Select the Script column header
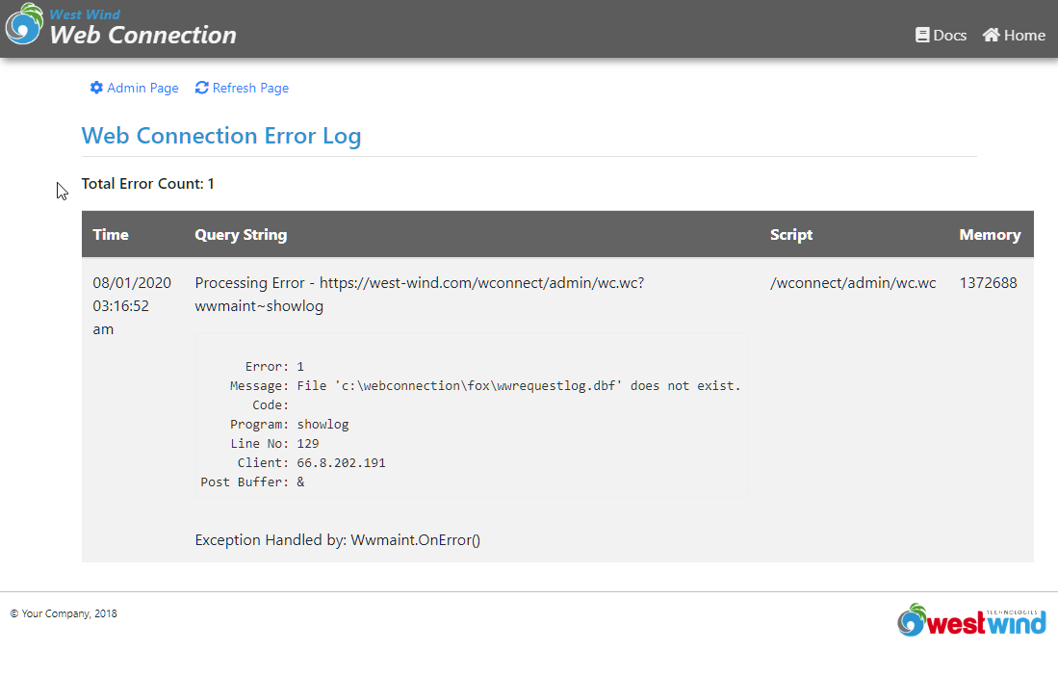Viewport: 1058px width, 677px height. click(x=791, y=234)
